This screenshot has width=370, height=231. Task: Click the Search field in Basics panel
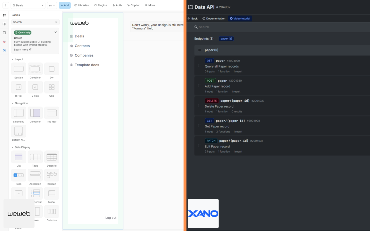pos(35,22)
